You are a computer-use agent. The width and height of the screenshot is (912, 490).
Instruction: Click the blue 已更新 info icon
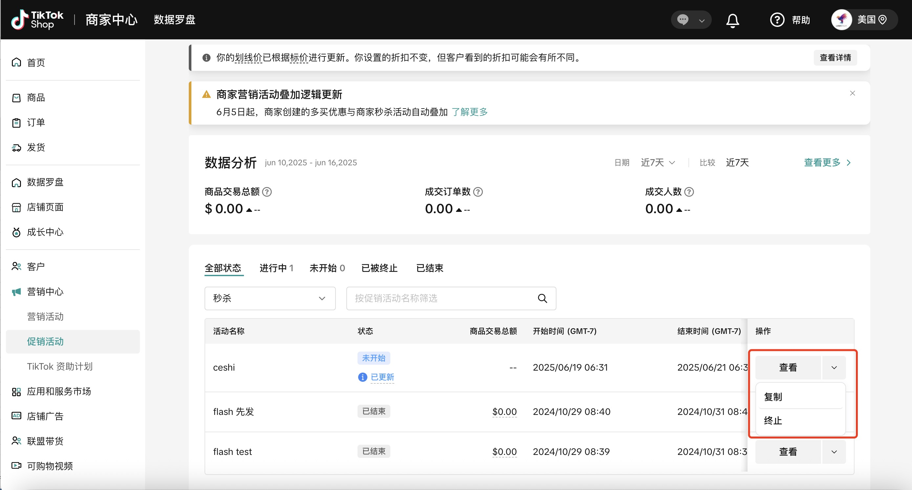362,377
